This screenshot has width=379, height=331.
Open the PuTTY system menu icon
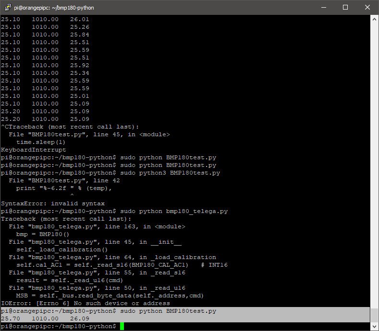(8, 7)
